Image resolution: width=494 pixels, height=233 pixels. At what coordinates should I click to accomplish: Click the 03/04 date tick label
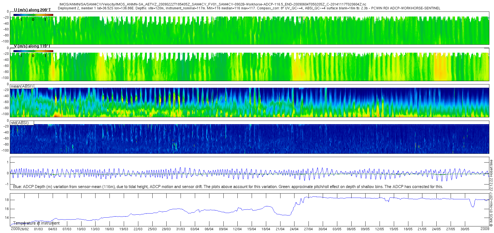tap(195, 229)
